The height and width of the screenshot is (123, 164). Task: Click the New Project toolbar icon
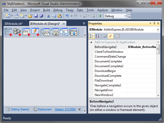coord(8,16)
